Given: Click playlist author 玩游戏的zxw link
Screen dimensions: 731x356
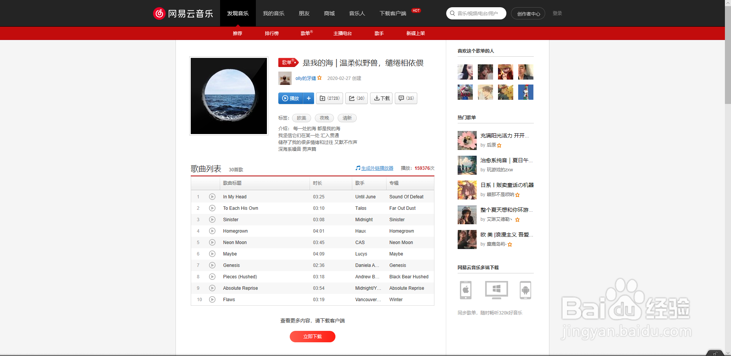Looking at the screenshot, I should click(500, 170).
